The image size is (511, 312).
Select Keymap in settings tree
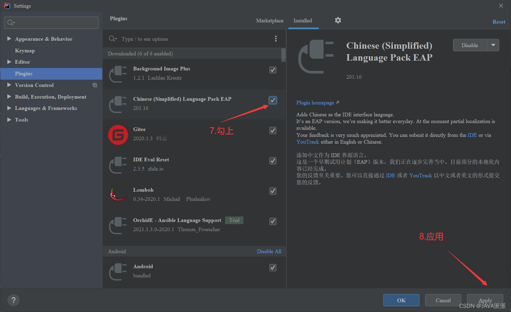[x=25, y=51]
